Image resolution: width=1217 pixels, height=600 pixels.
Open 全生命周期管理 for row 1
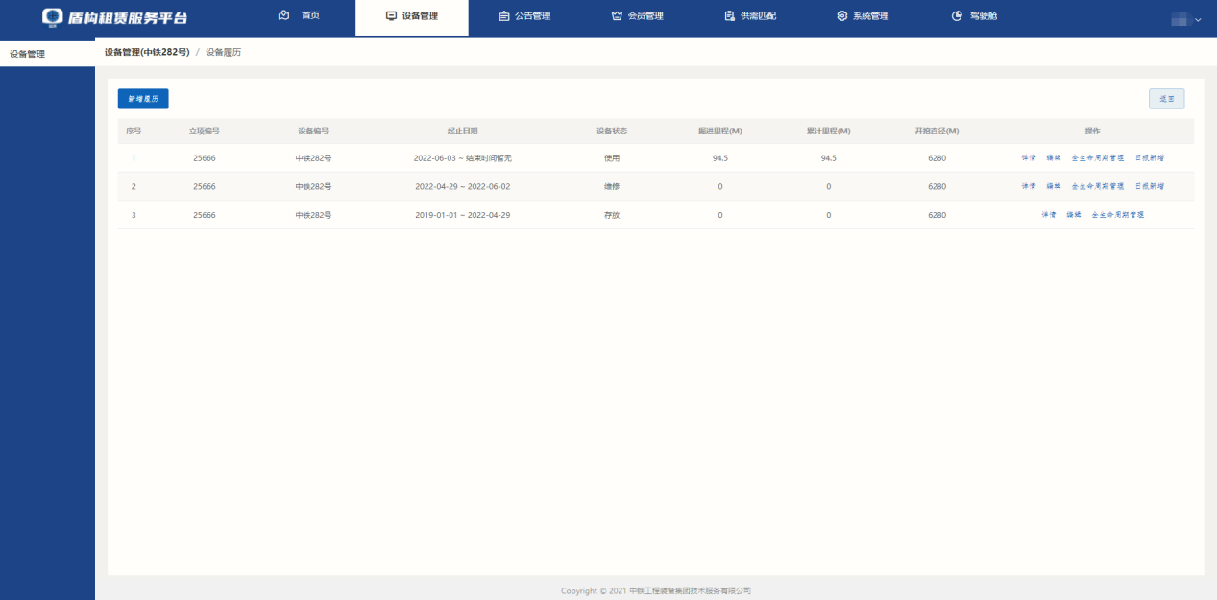point(1098,157)
